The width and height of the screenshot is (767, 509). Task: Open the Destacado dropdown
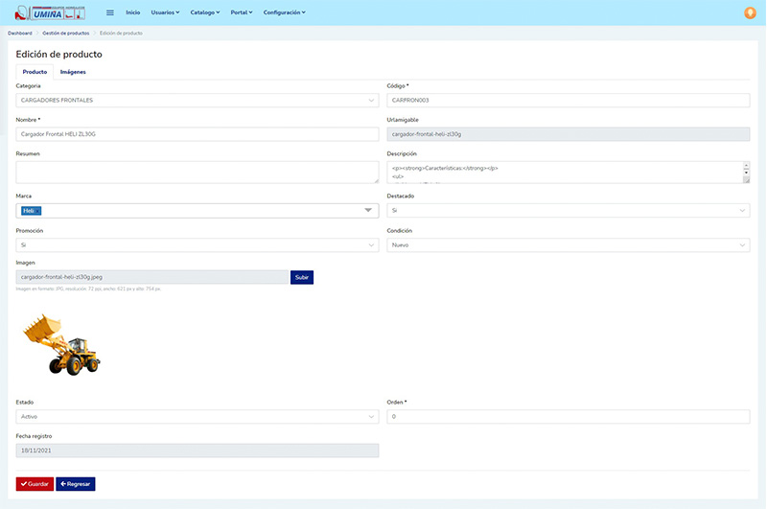click(x=568, y=211)
